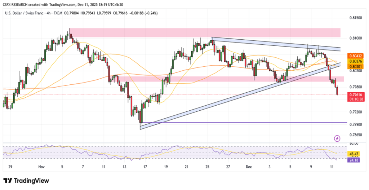
Task: Select the orange 0.80432 moving average label
Action: pyautogui.click(x=355, y=56)
